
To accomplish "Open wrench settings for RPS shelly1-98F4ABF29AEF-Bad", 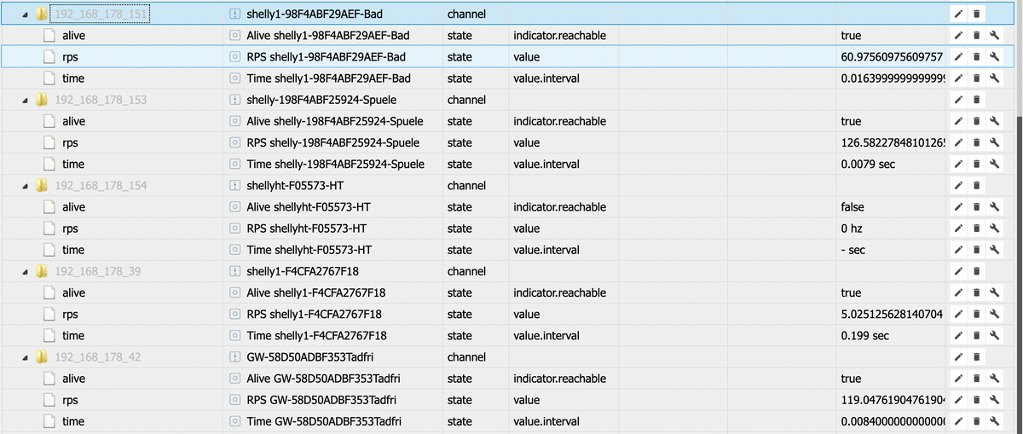I will click(994, 57).
